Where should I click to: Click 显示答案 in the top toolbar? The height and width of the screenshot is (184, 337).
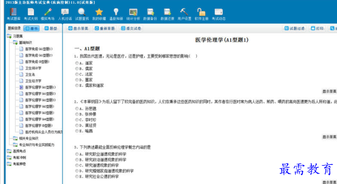coord(78,28)
